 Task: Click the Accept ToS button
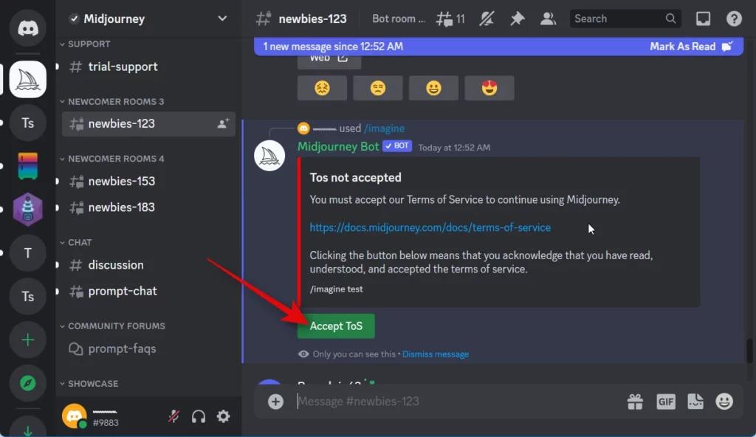click(x=336, y=326)
